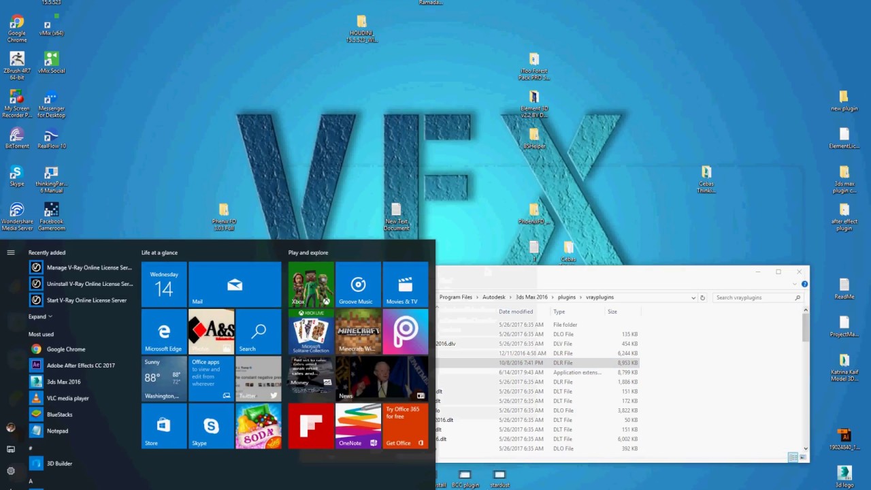
Task: Select the HOUDINI folder on desktop
Action: click(361, 29)
